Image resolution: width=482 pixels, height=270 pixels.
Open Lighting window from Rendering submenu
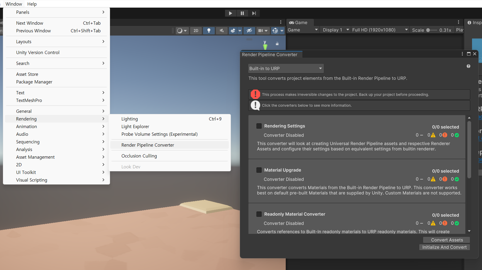[x=170, y=119]
